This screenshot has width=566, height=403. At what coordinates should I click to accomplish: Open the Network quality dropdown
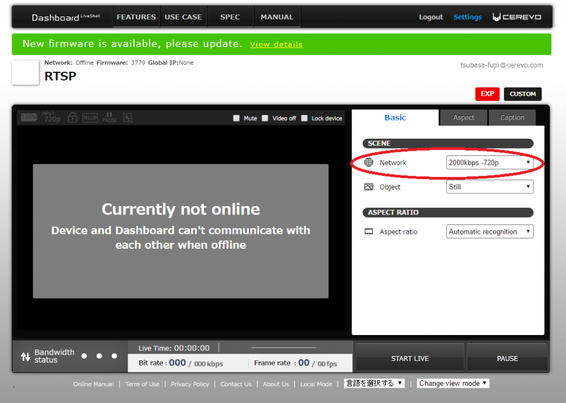(x=489, y=163)
